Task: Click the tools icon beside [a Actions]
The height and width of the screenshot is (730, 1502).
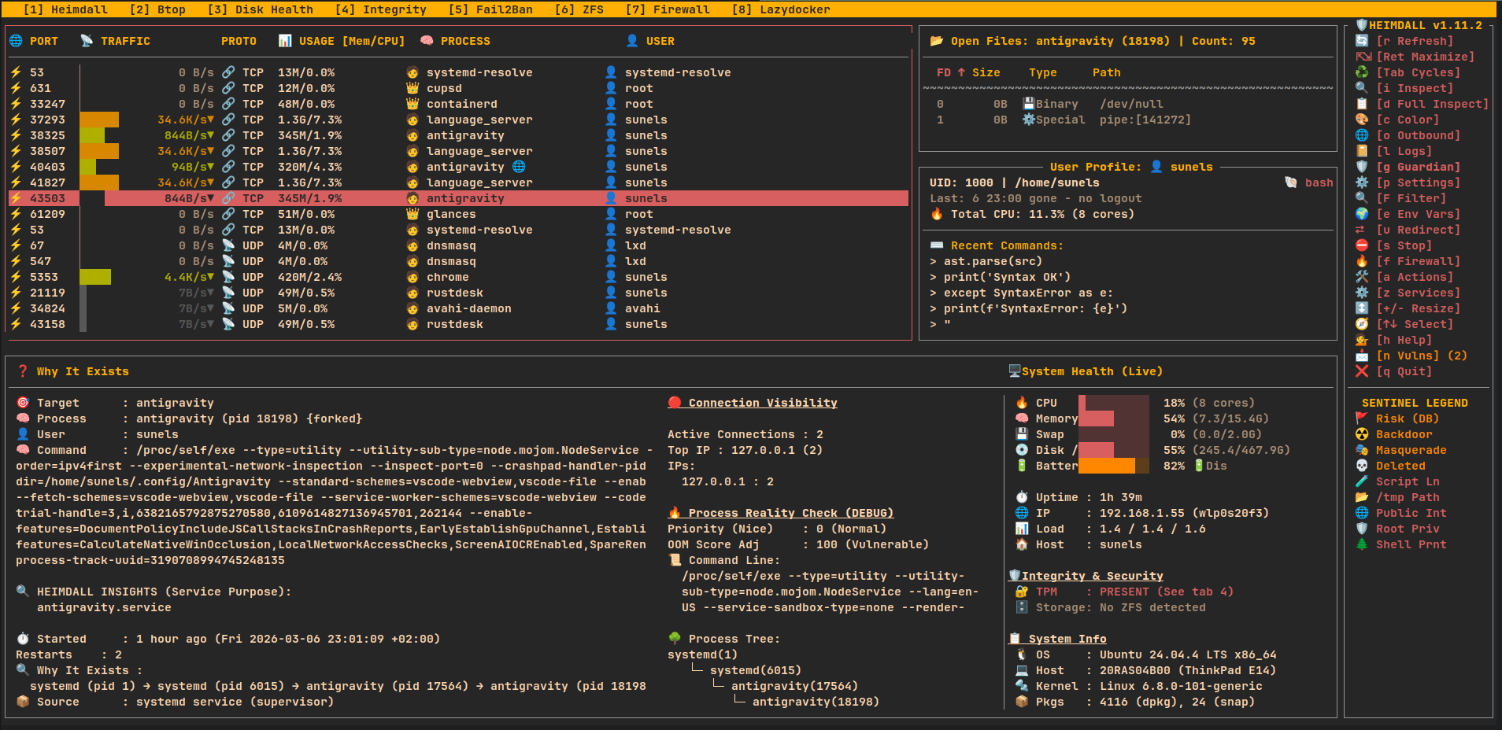Action: pos(1362,277)
